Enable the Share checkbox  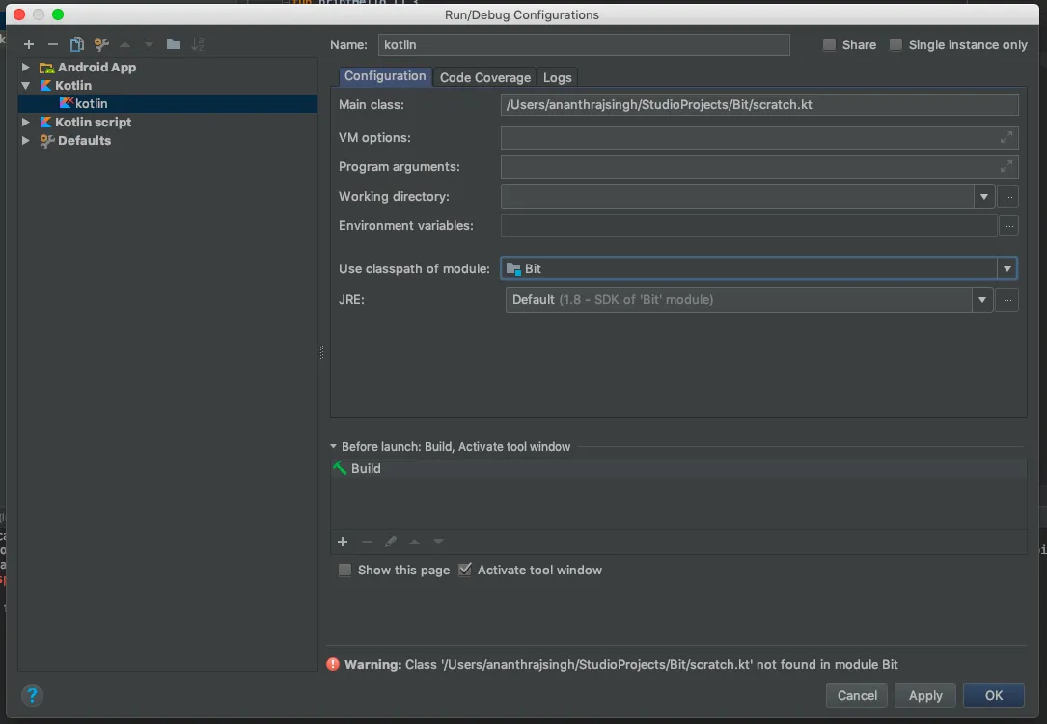coord(829,44)
